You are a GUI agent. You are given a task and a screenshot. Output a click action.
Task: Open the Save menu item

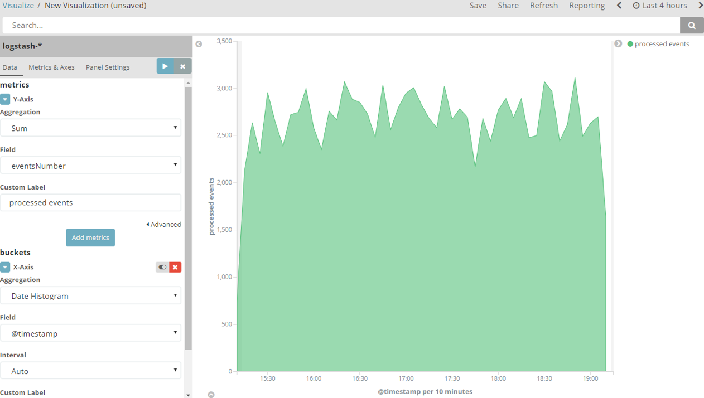pos(478,6)
